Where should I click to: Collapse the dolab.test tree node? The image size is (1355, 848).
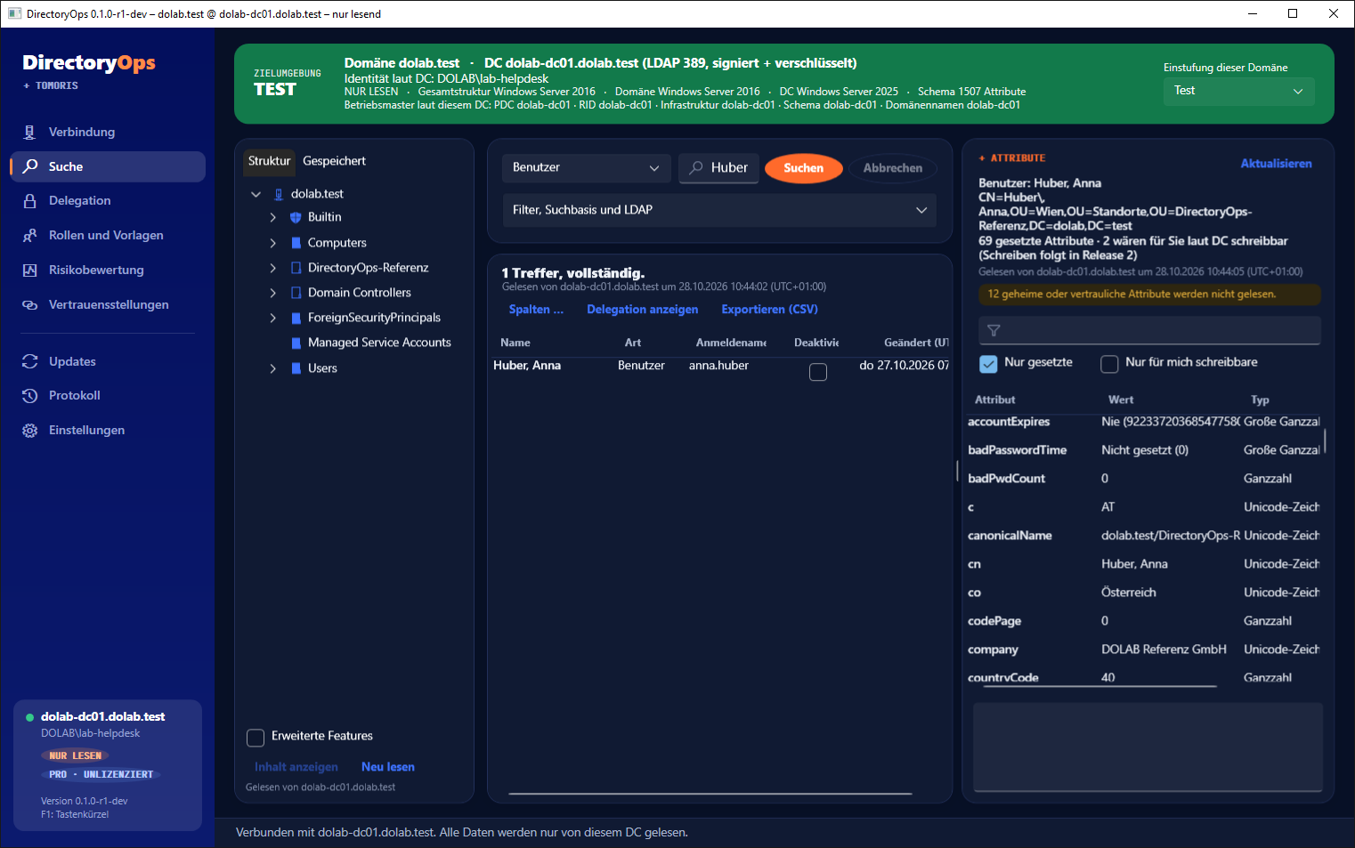coord(256,194)
